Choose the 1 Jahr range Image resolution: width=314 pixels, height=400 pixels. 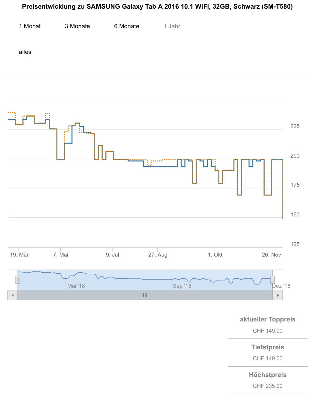pos(172,26)
